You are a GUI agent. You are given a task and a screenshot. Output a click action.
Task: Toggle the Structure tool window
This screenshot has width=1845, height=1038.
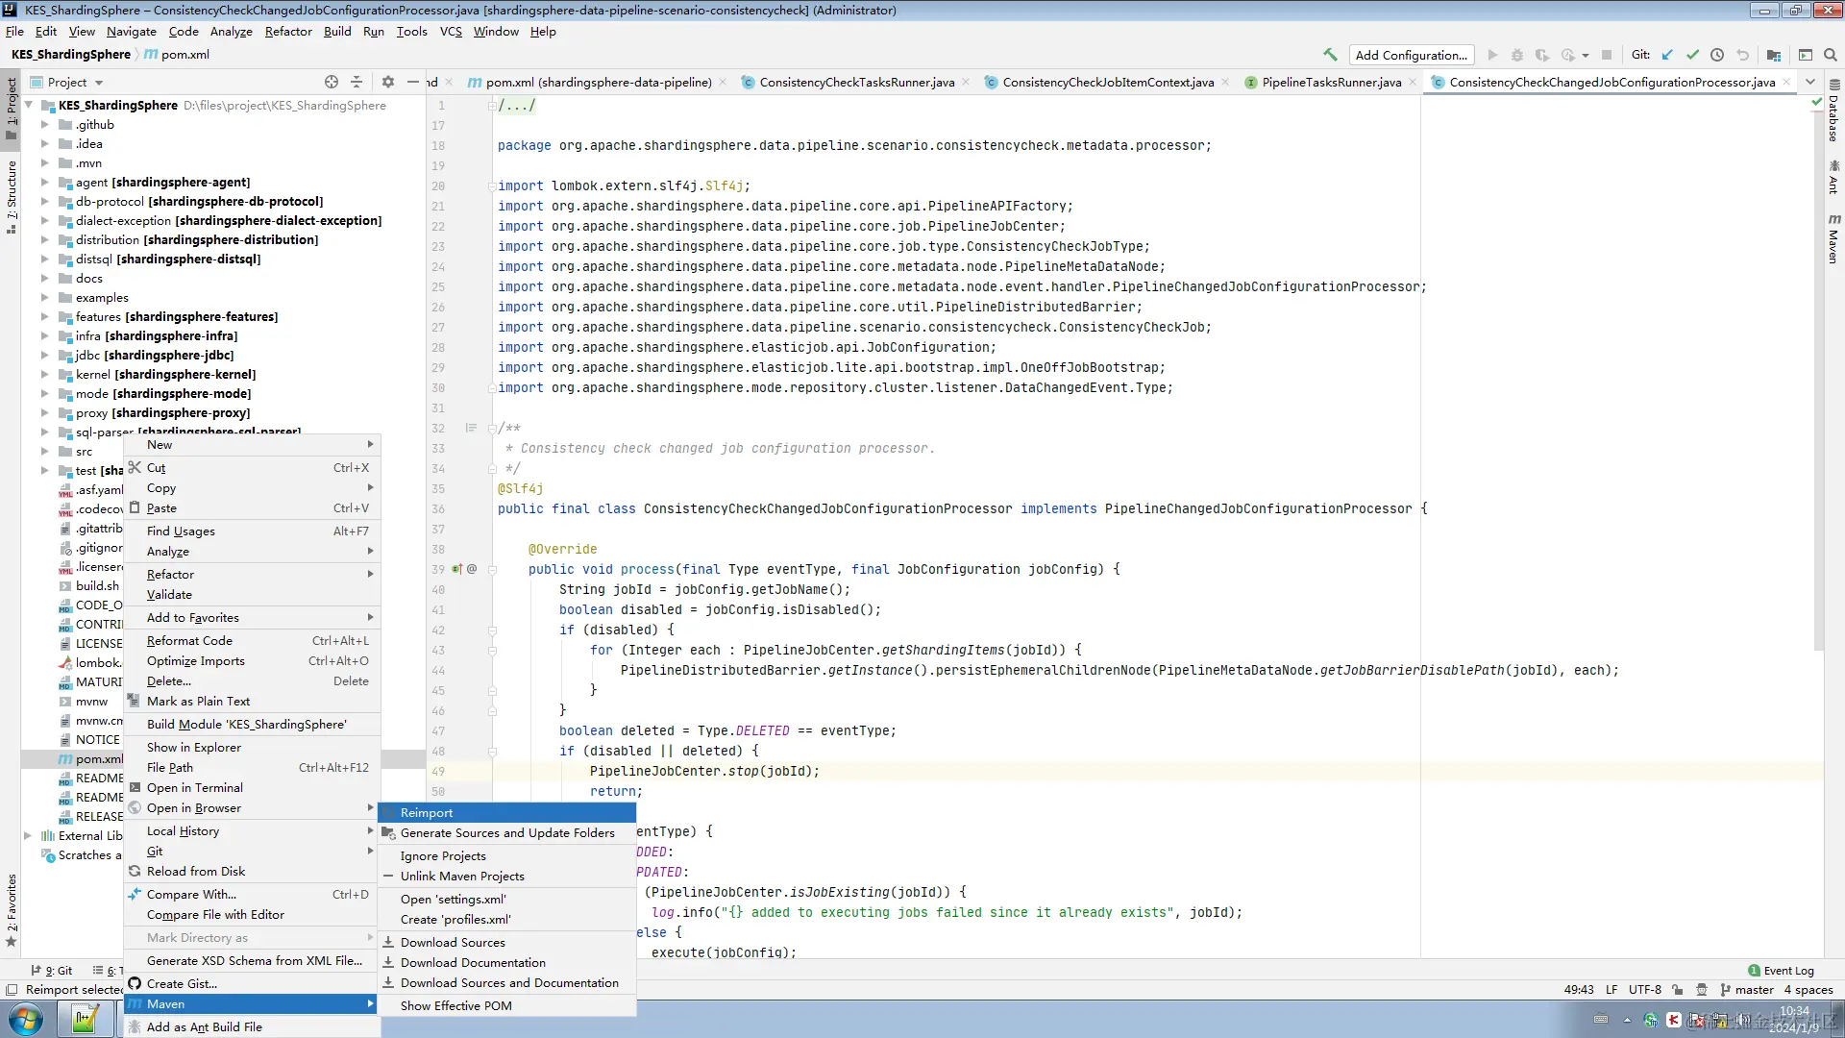pos(12,197)
